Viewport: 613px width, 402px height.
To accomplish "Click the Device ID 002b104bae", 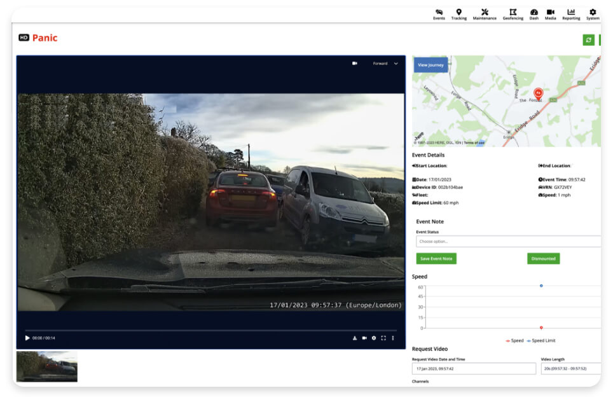I will tap(450, 187).
